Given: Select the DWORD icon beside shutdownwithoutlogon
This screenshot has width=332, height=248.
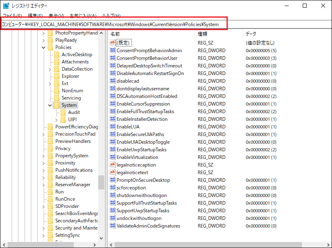Looking at the screenshot, I should coord(113,195).
